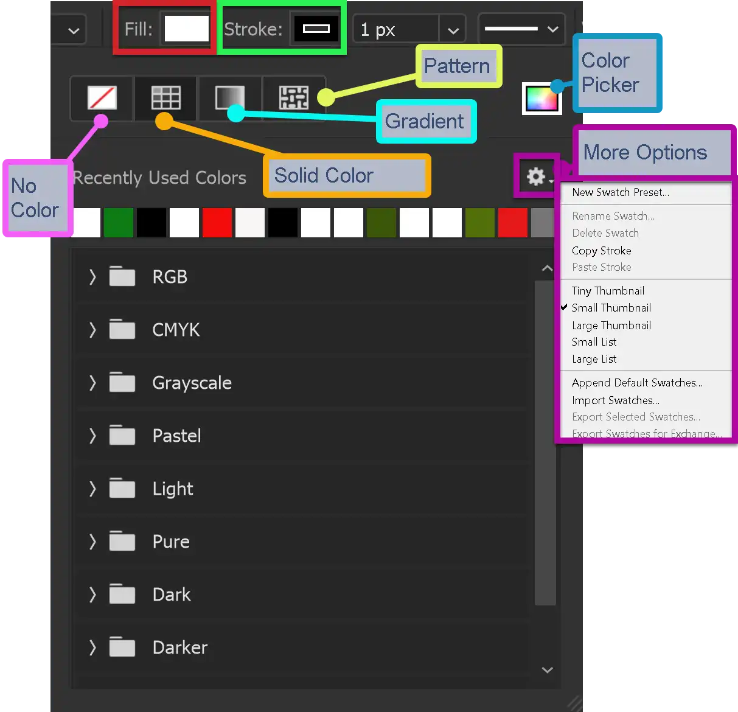Expand the RGB swatch folder

click(x=92, y=277)
